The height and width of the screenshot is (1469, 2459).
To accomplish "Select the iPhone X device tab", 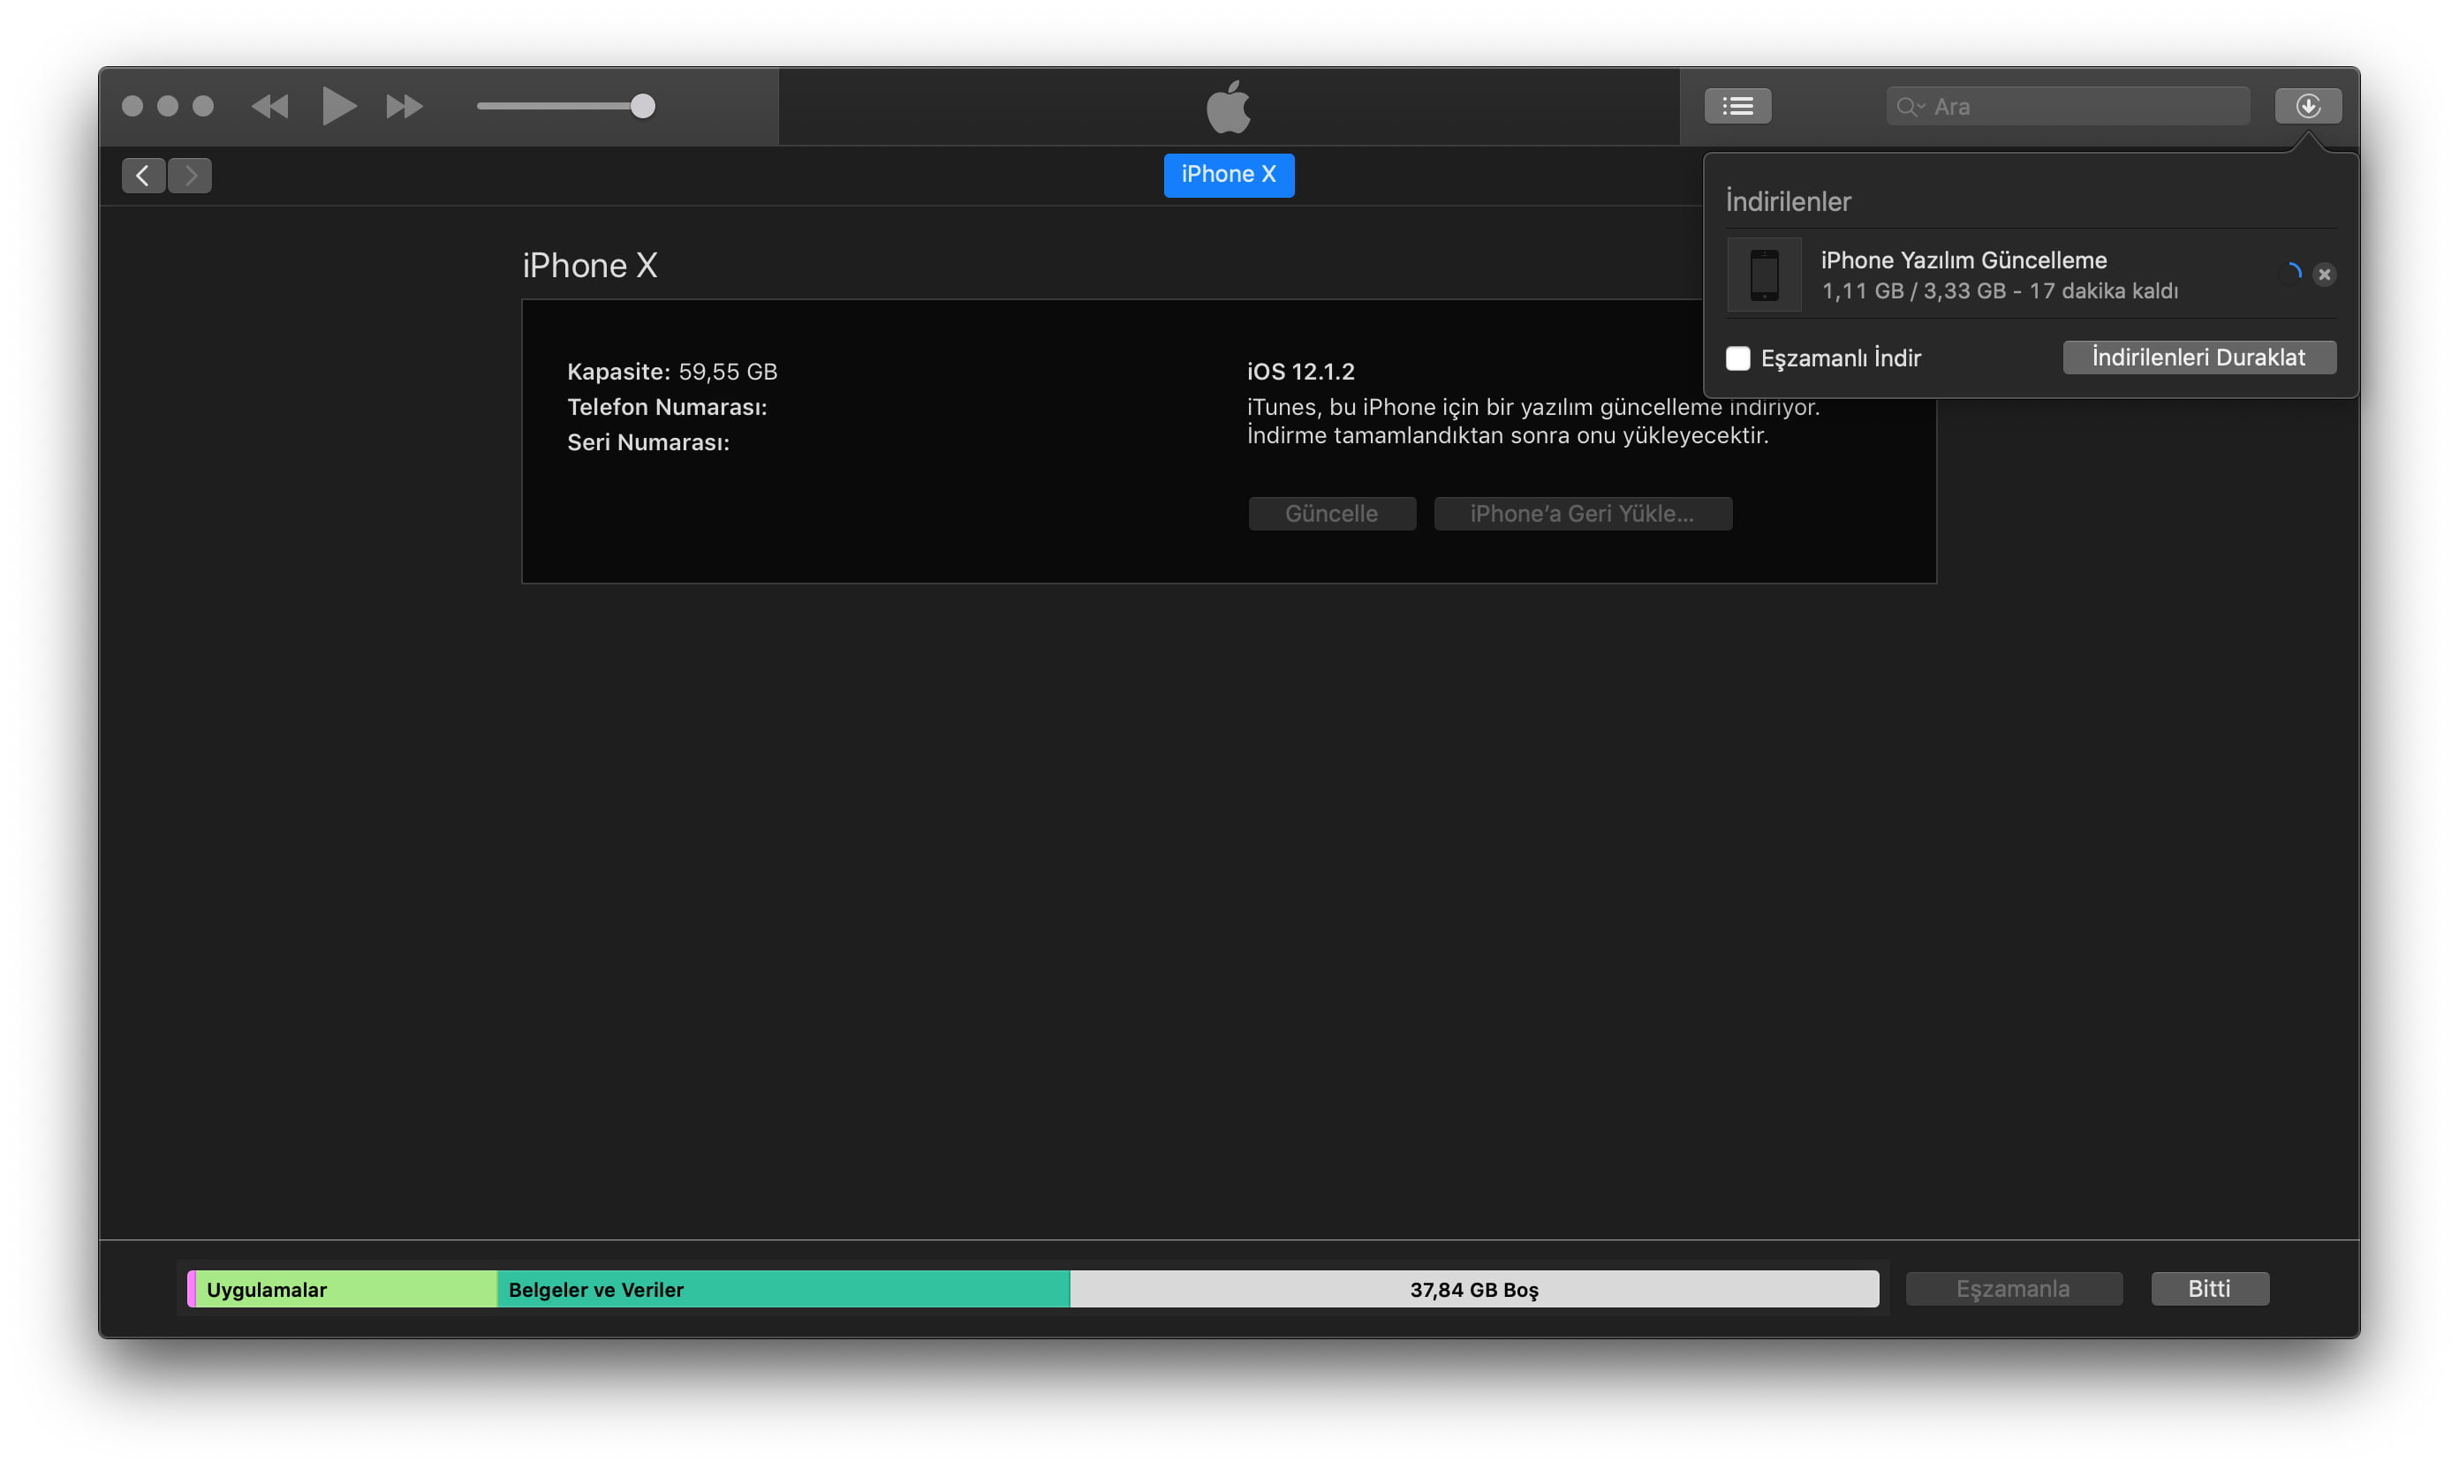I will [x=1229, y=175].
